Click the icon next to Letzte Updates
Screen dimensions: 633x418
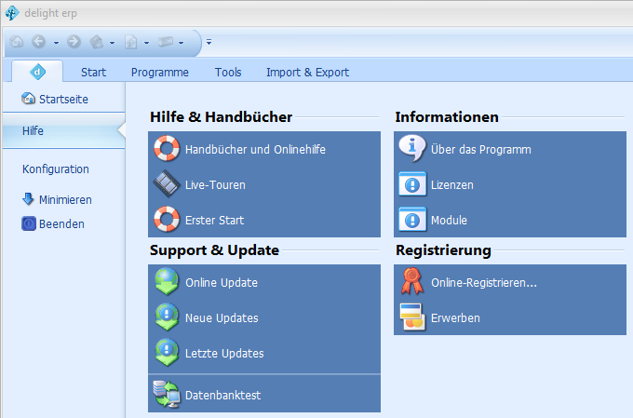click(x=167, y=353)
